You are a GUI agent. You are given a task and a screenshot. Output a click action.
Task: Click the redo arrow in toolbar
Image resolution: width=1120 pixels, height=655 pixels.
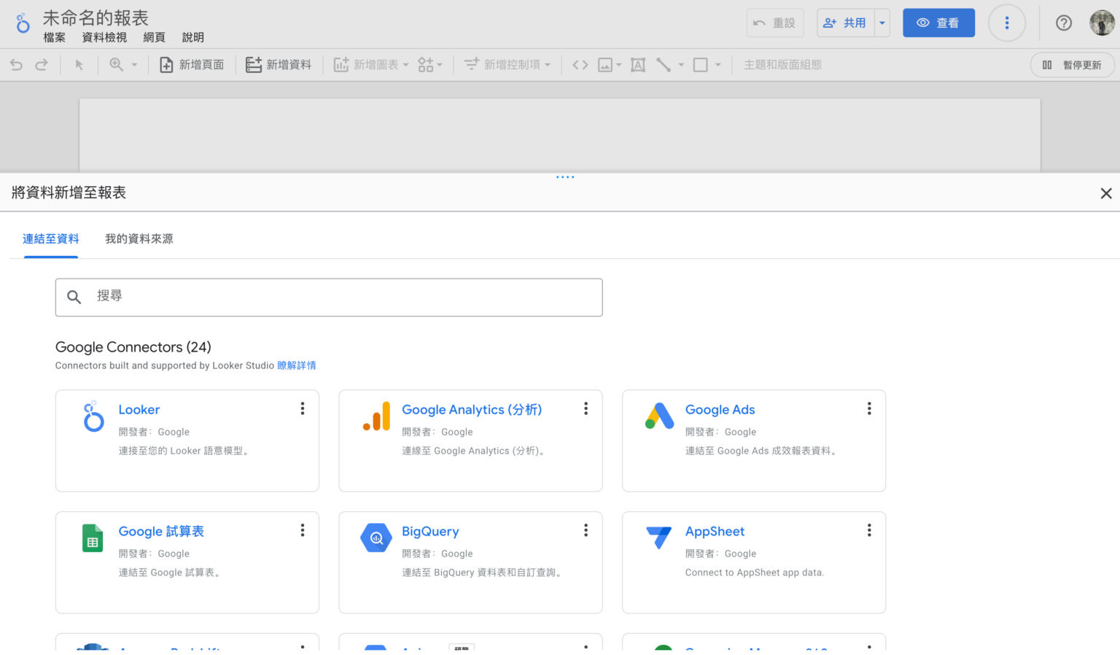click(x=42, y=65)
